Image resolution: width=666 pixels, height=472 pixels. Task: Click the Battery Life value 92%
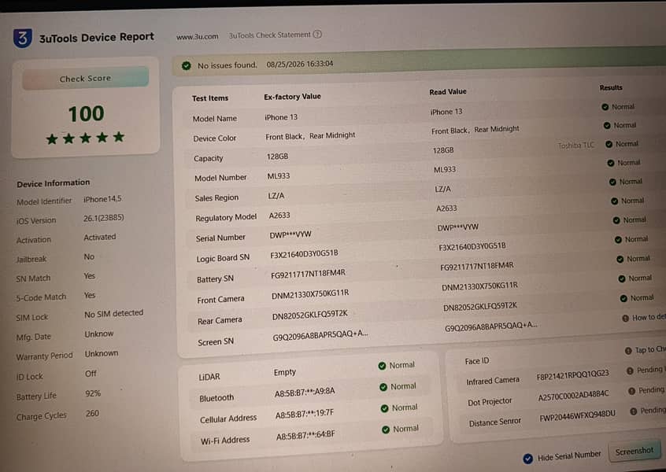93,393
